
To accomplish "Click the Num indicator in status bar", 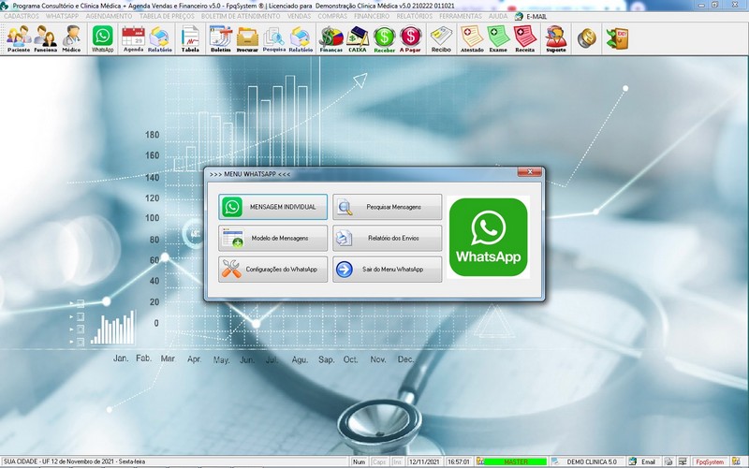I will [x=359, y=461].
